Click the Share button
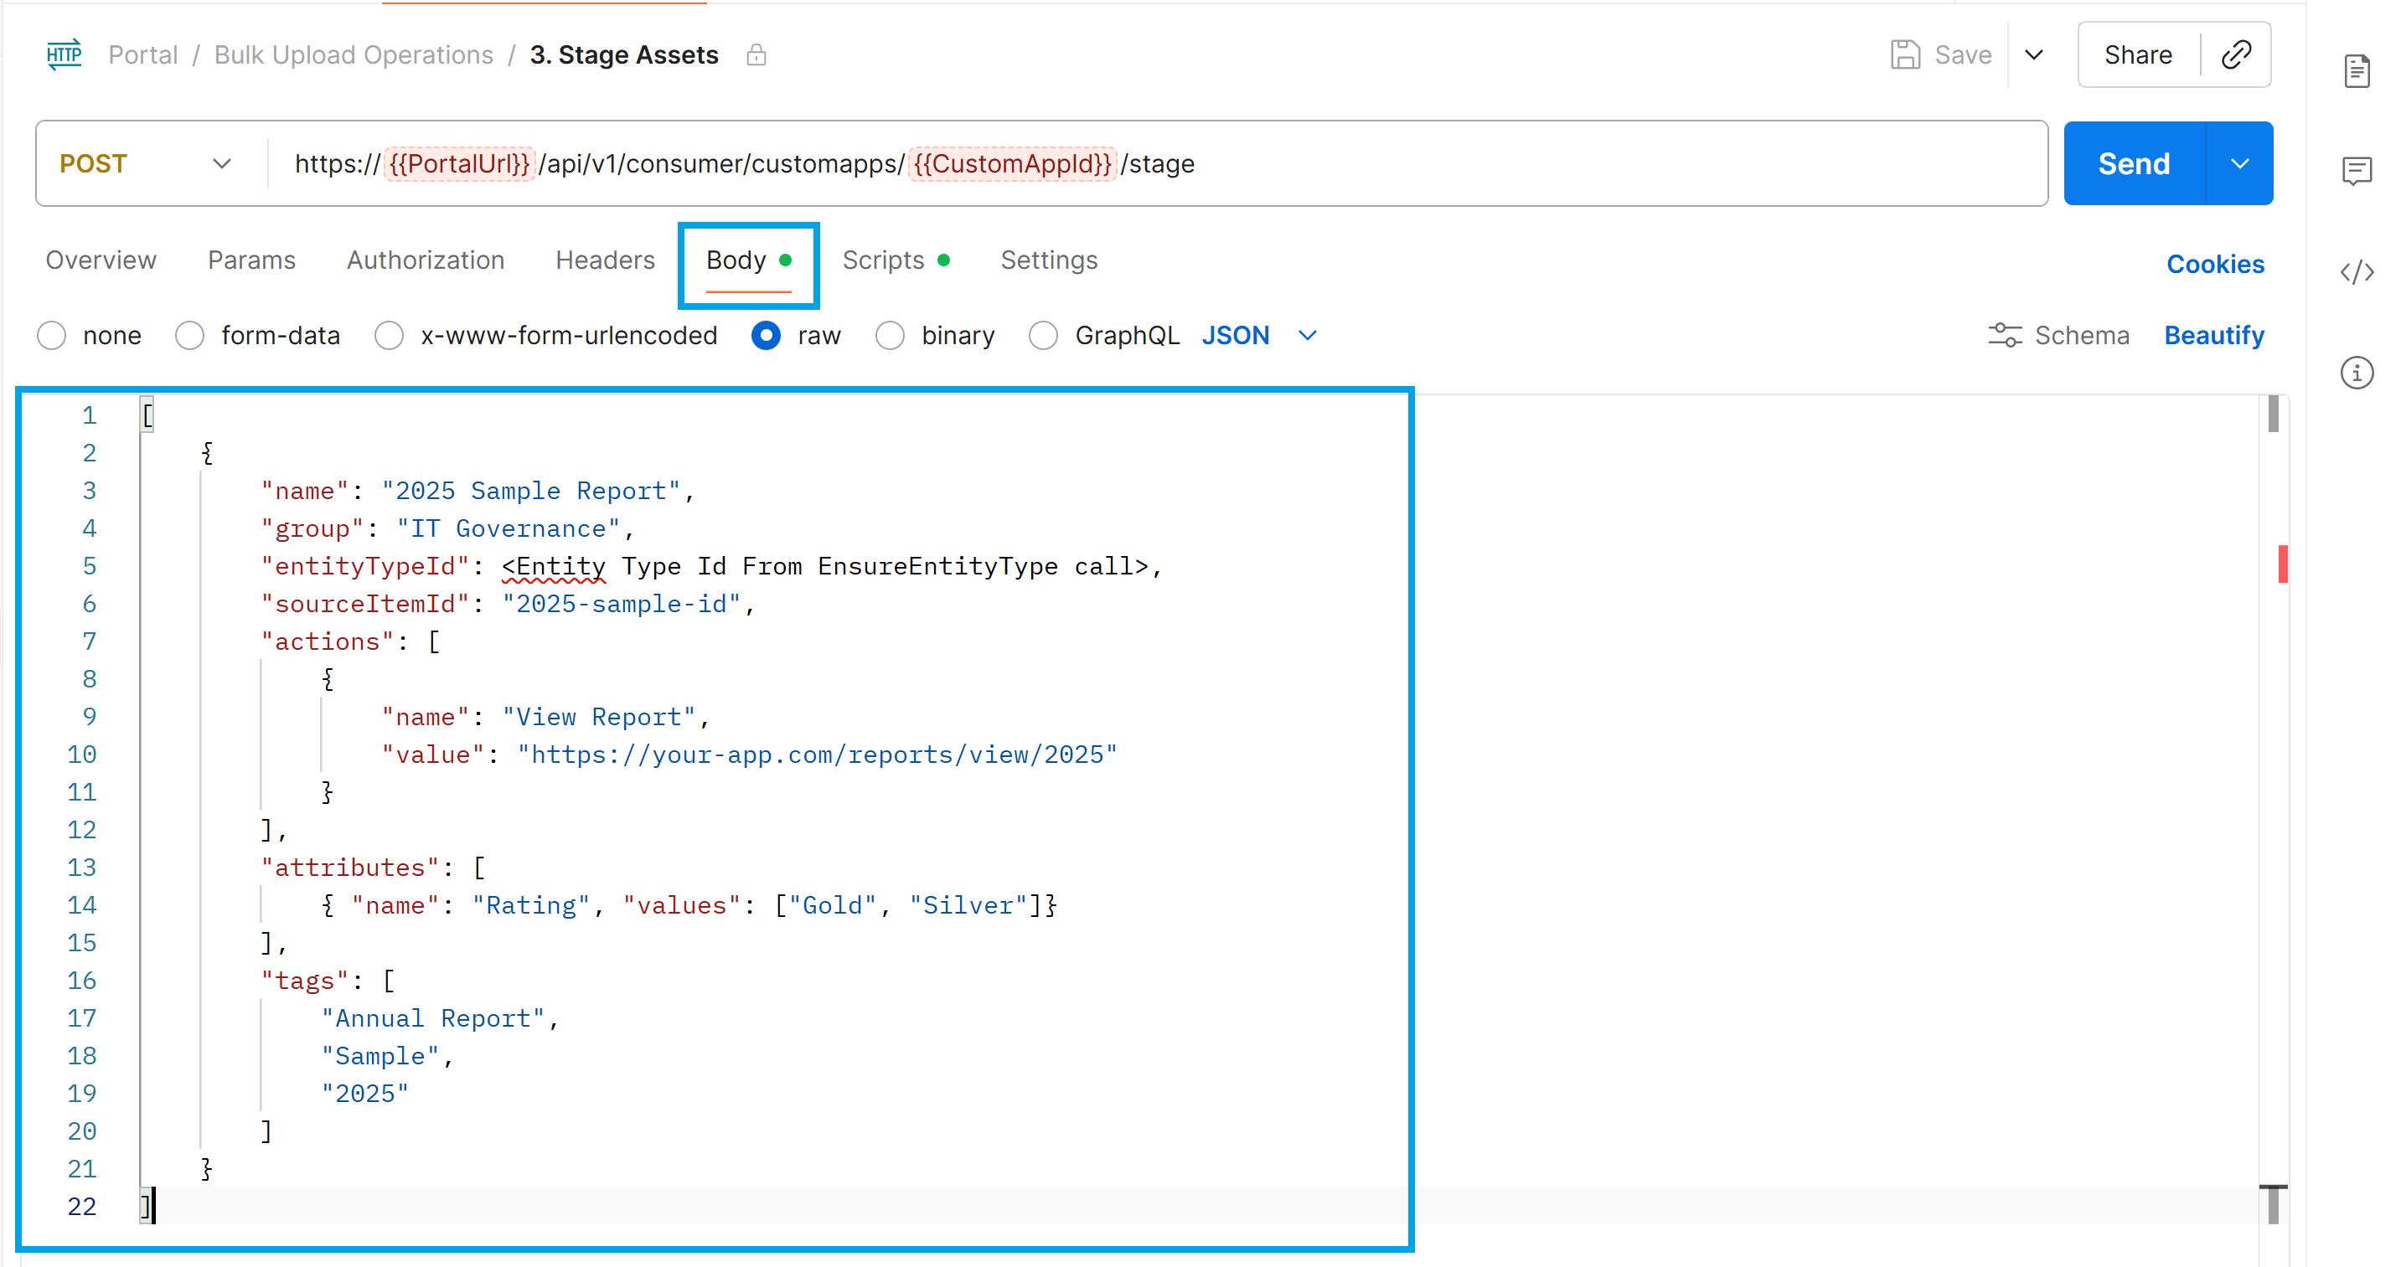The image size is (2401, 1267). [x=2137, y=55]
